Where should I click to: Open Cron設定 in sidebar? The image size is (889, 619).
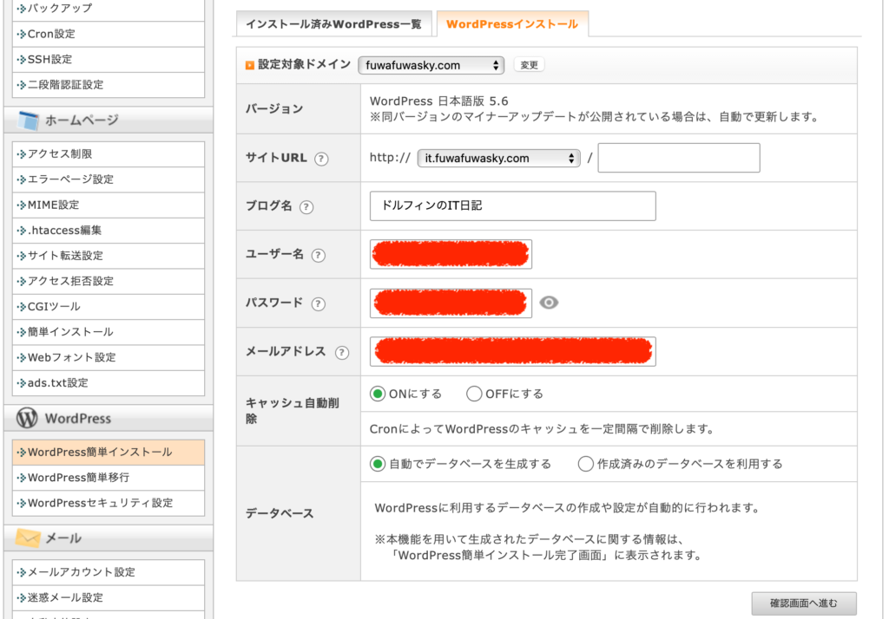[x=109, y=34]
